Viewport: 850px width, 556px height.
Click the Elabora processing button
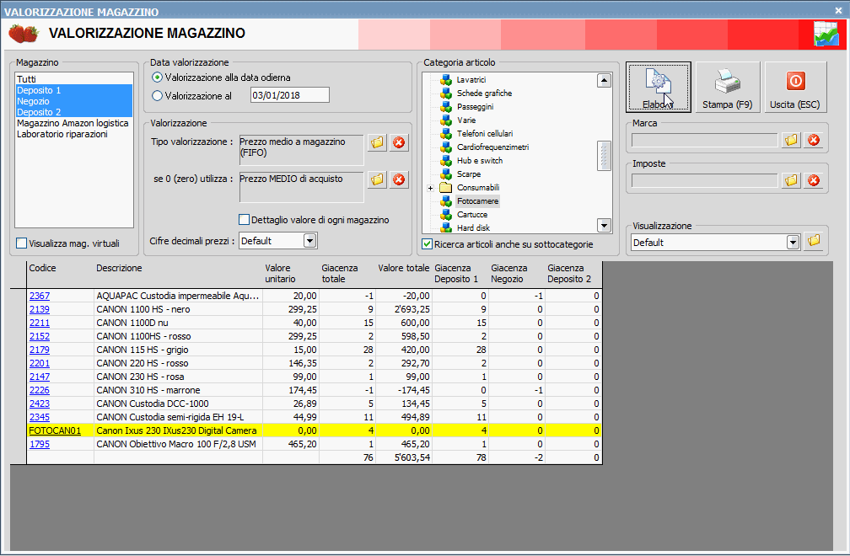tap(658, 87)
